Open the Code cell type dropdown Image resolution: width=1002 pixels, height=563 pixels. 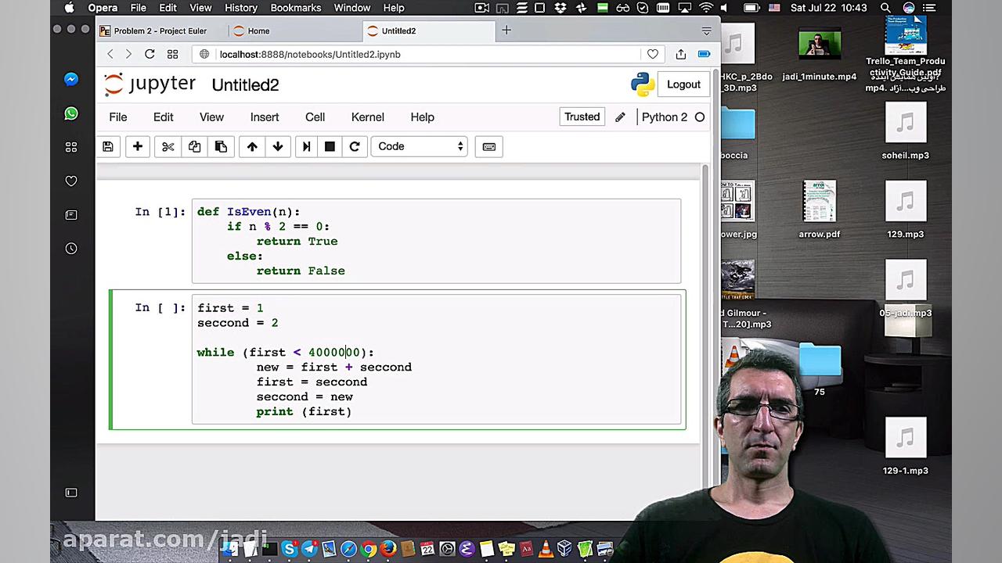(419, 146)
